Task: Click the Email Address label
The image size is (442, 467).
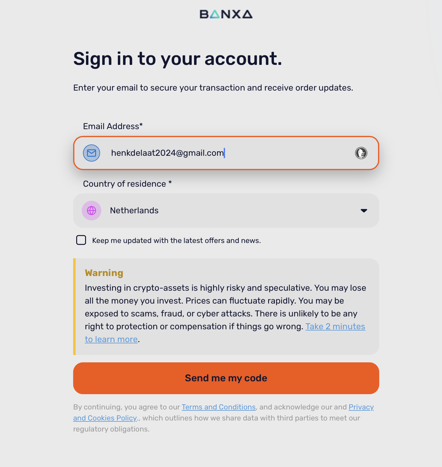Action: (x=113, y=126)
